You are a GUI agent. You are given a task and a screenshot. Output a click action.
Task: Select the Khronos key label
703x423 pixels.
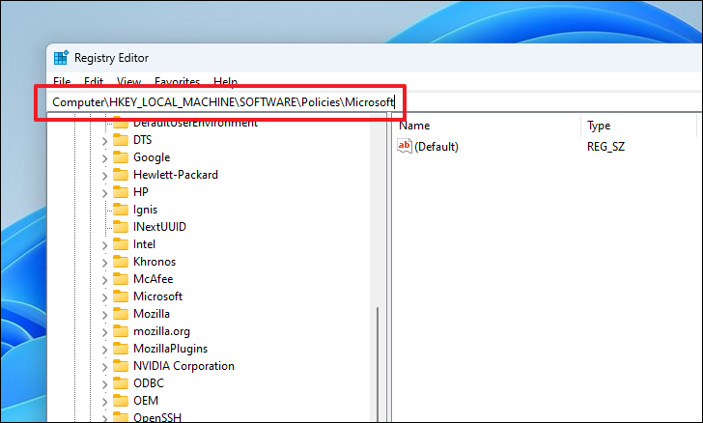point(155,262)
